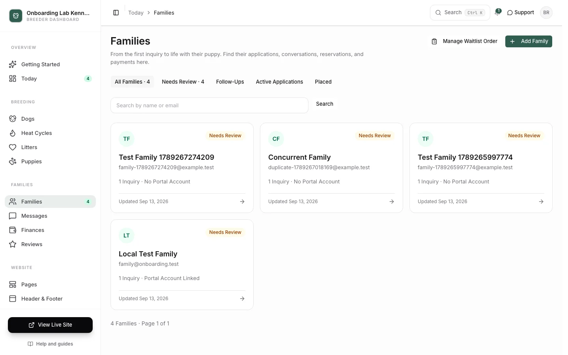
Task: Open Messages in sidebar
Action: 50,216
